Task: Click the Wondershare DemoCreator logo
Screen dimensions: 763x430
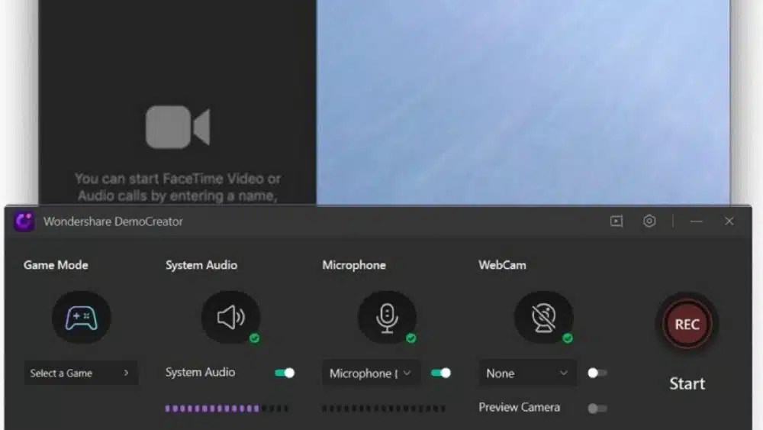Action: click(x=24, y=221)
